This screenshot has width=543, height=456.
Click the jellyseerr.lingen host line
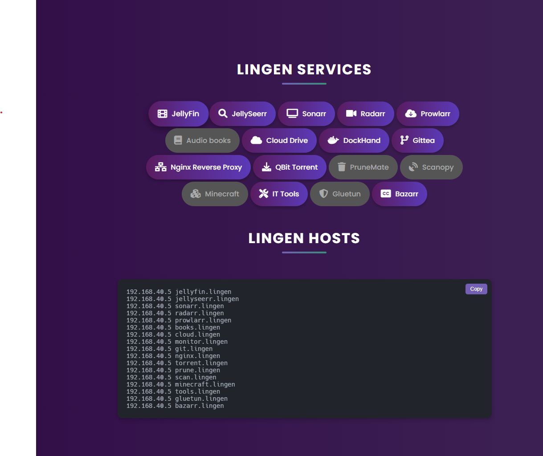[183, 299]
